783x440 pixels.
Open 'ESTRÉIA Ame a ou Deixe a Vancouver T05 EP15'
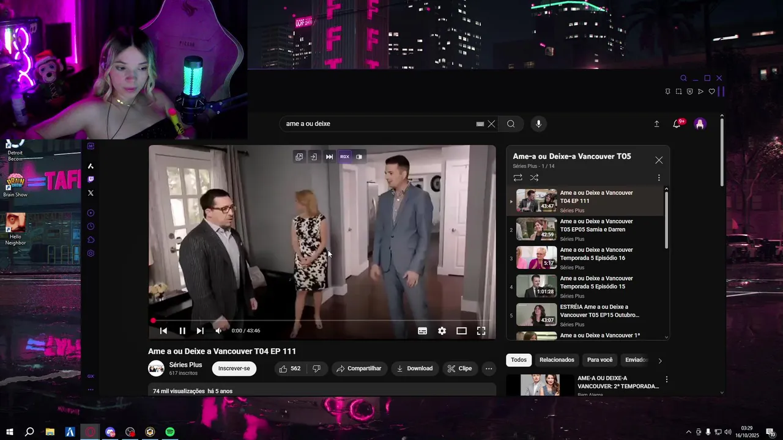[x=585, y=315]
